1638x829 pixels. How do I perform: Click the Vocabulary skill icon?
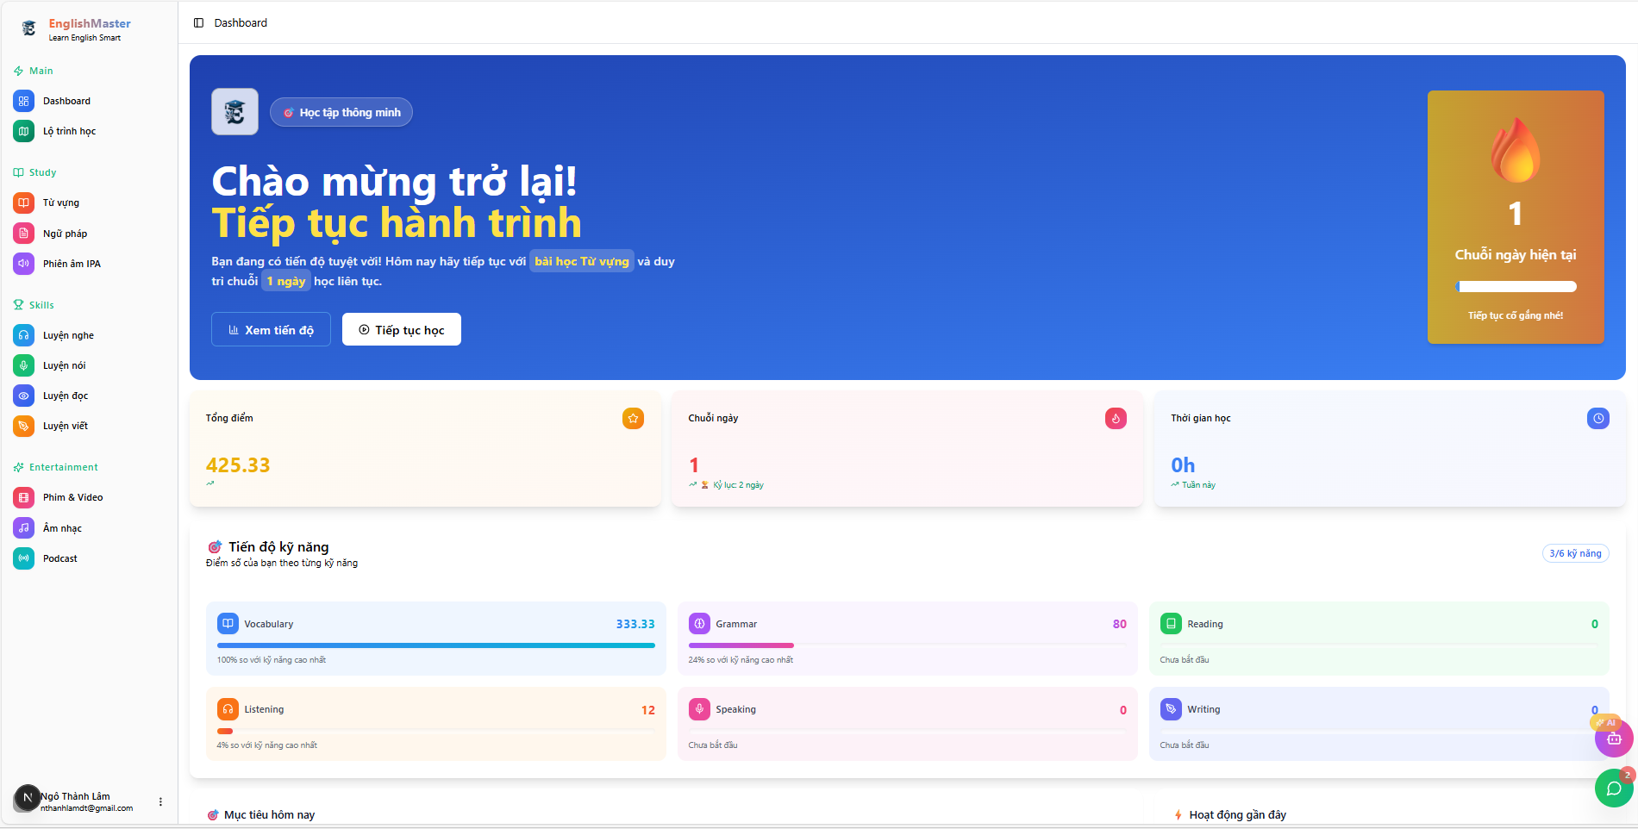pyautogui.click(x=228, y=623)
